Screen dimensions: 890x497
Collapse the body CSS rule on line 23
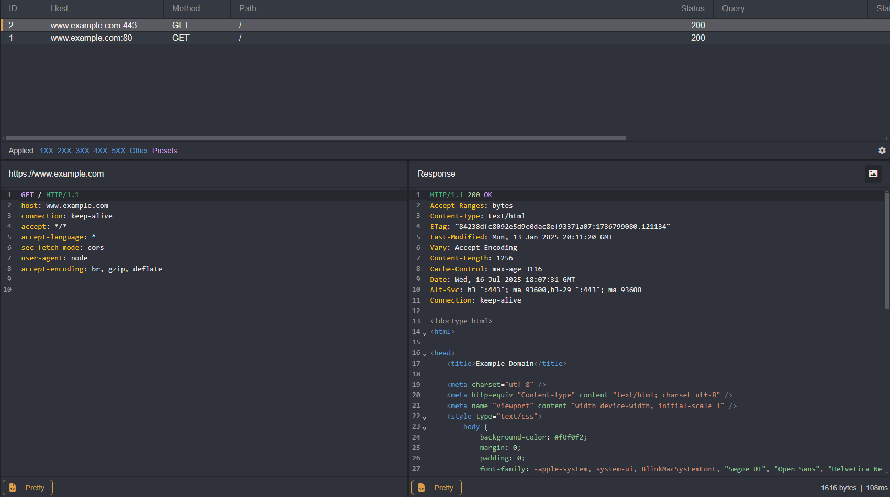tap(424, 428)
